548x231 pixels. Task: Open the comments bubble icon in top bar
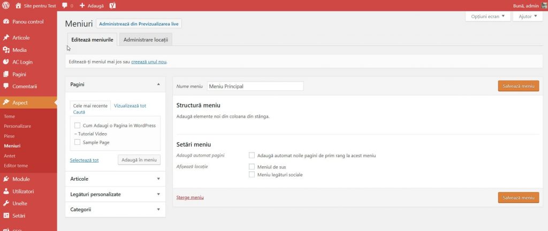click(65, 5)
